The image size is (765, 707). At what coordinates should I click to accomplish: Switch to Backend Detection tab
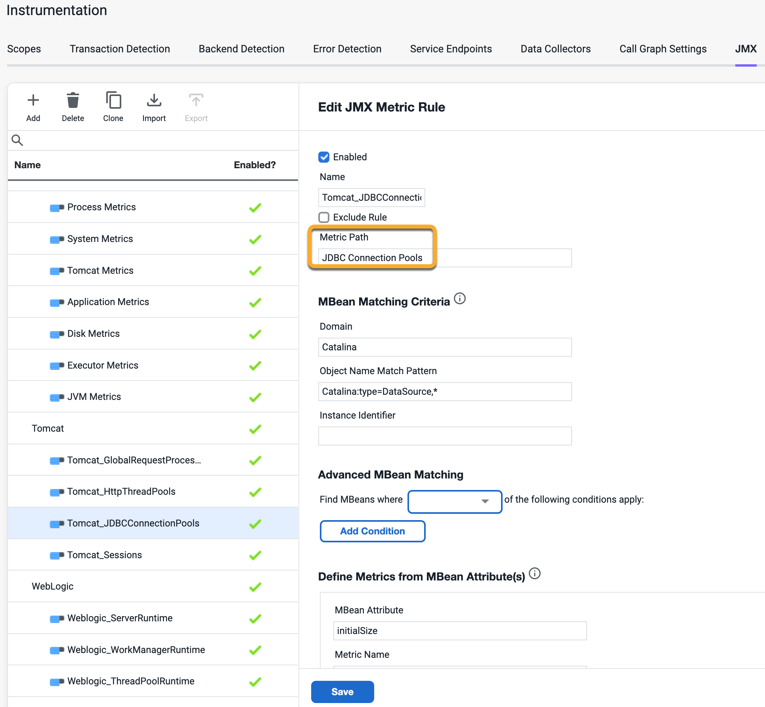(241, 49)
